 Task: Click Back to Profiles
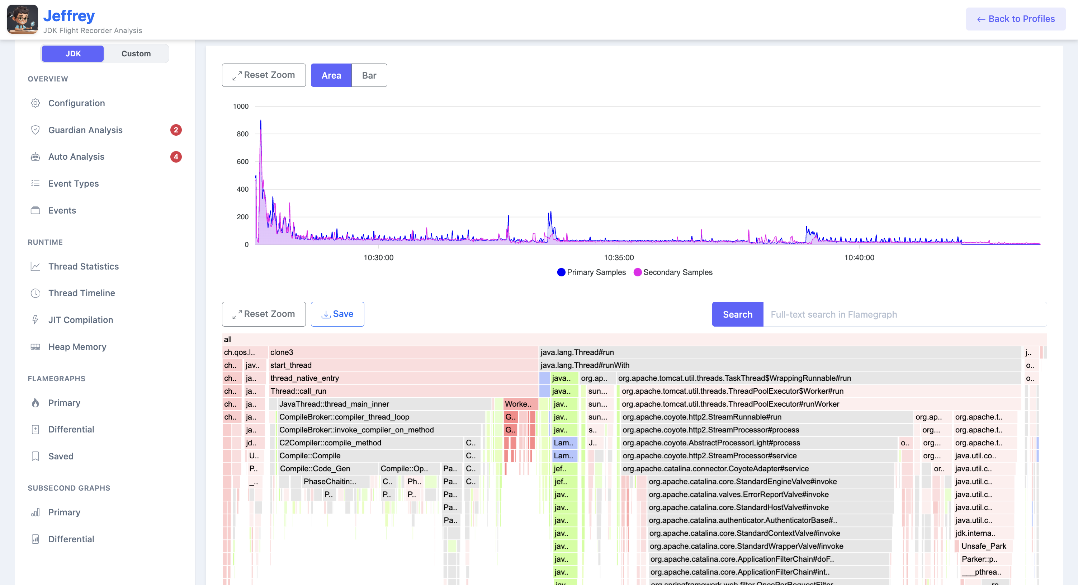point(1016,19)
